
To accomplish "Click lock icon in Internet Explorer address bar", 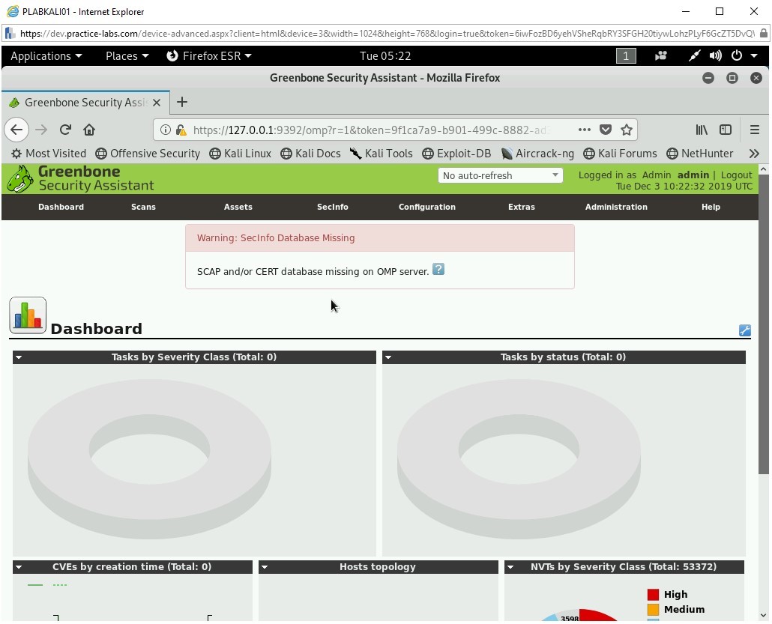I will point(763,34).
